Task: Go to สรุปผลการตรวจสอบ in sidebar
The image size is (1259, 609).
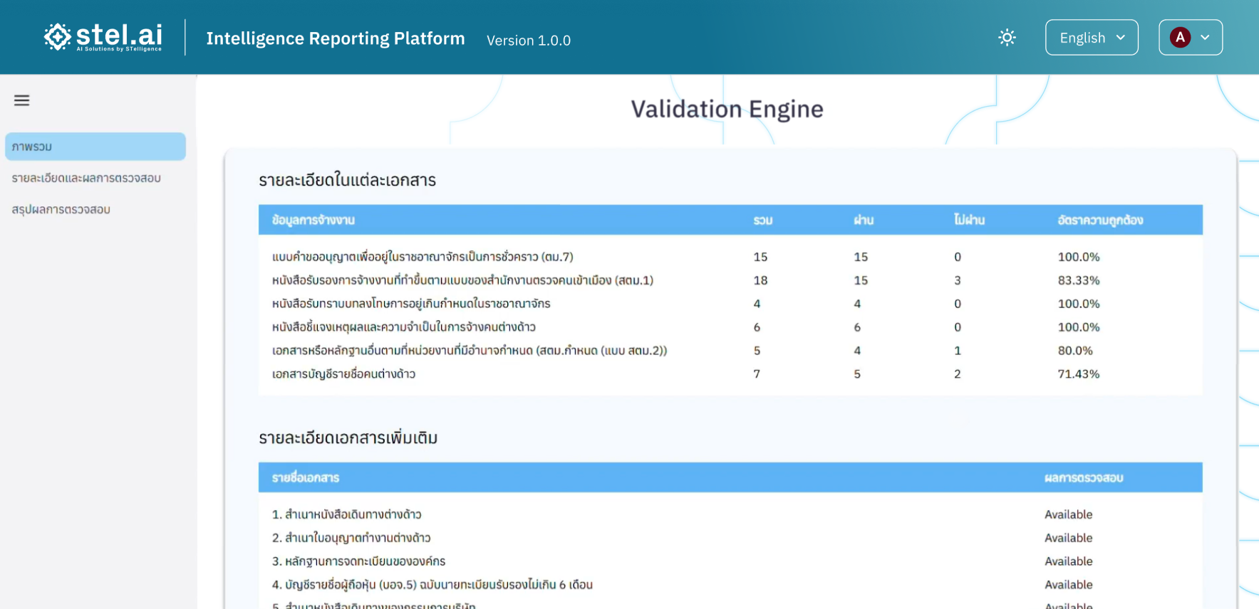Action: coord(61,209)
